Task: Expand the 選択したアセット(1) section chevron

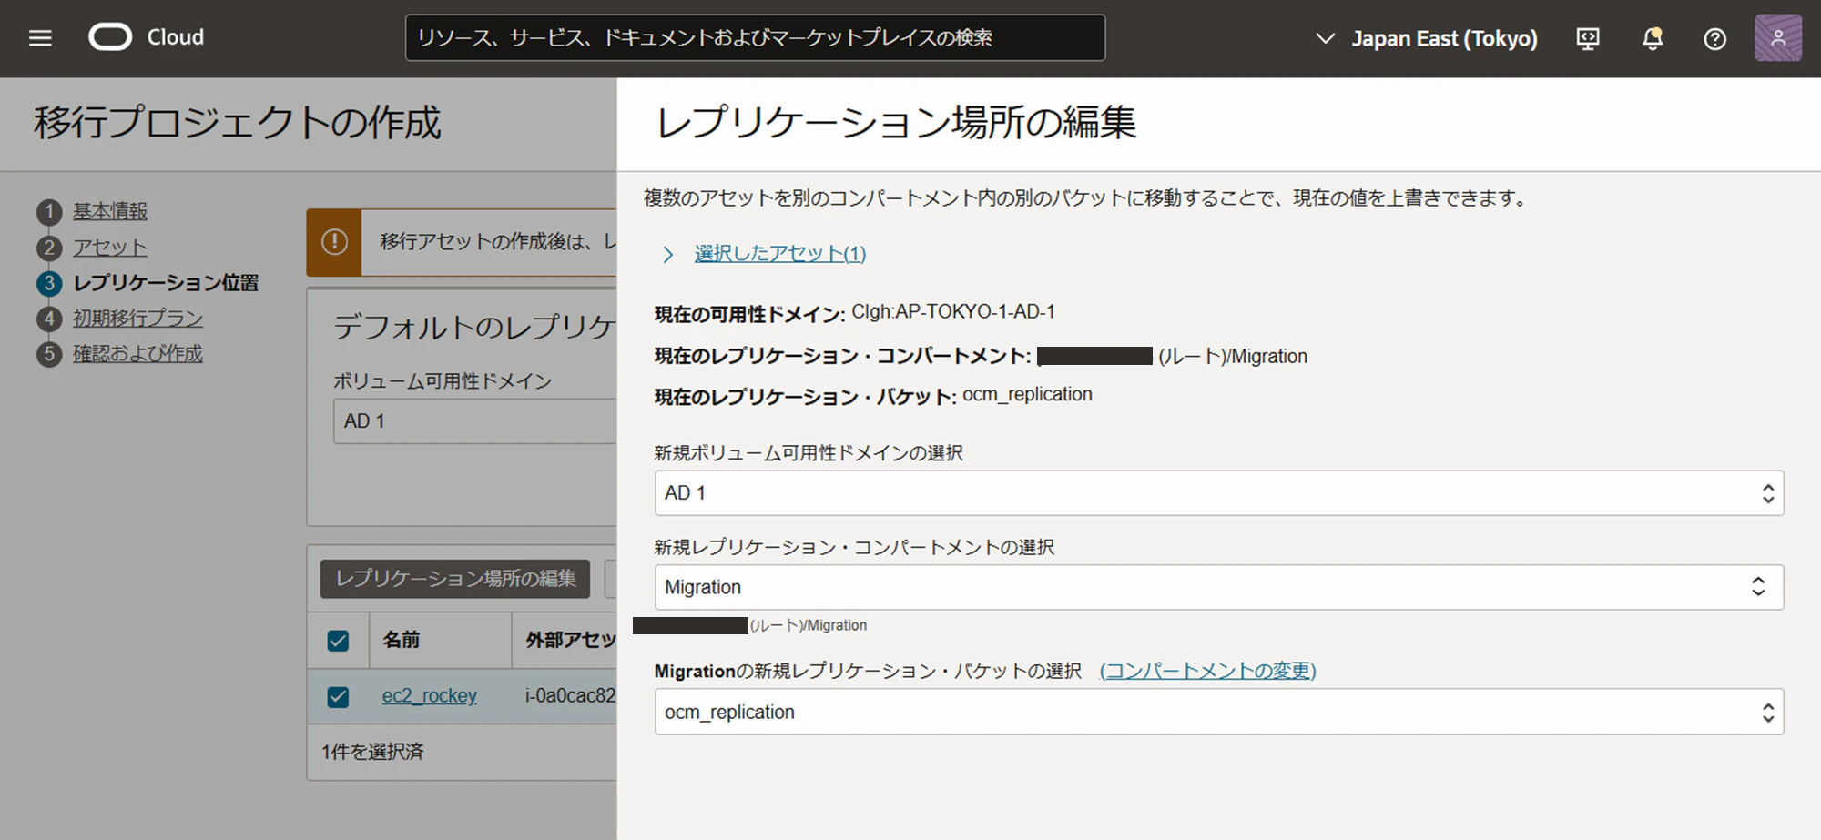Action: [668, 254]
